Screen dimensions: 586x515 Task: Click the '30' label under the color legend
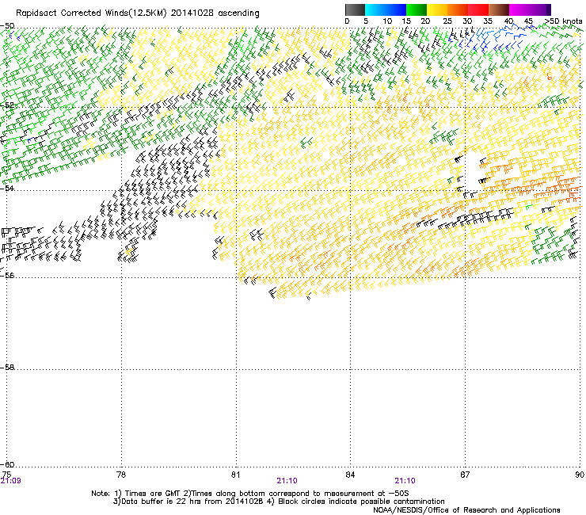tap(467, 21)
